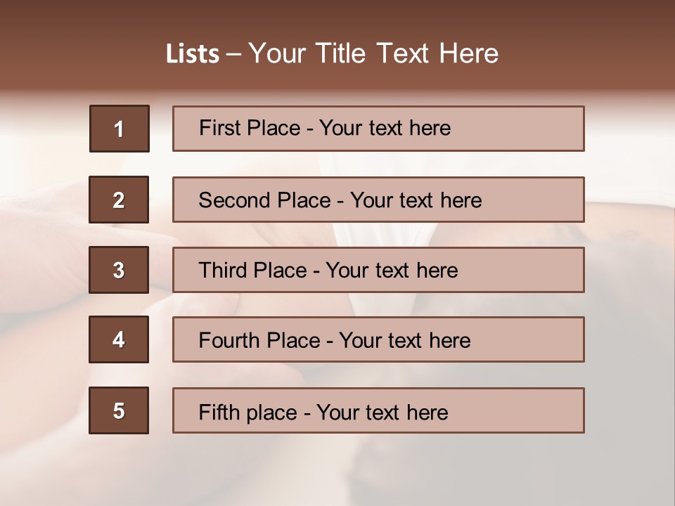
Task: Click the word 'Third' in third bar
Action: click(224, 271)
